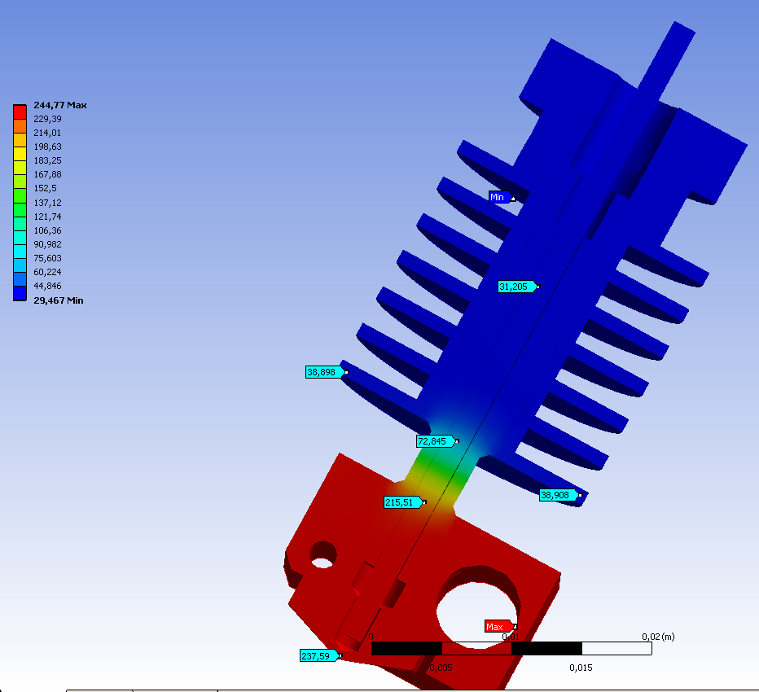Click the darkest blue bottom legend band
This screenshot has height=692, width=759.
tap(20, 293)
